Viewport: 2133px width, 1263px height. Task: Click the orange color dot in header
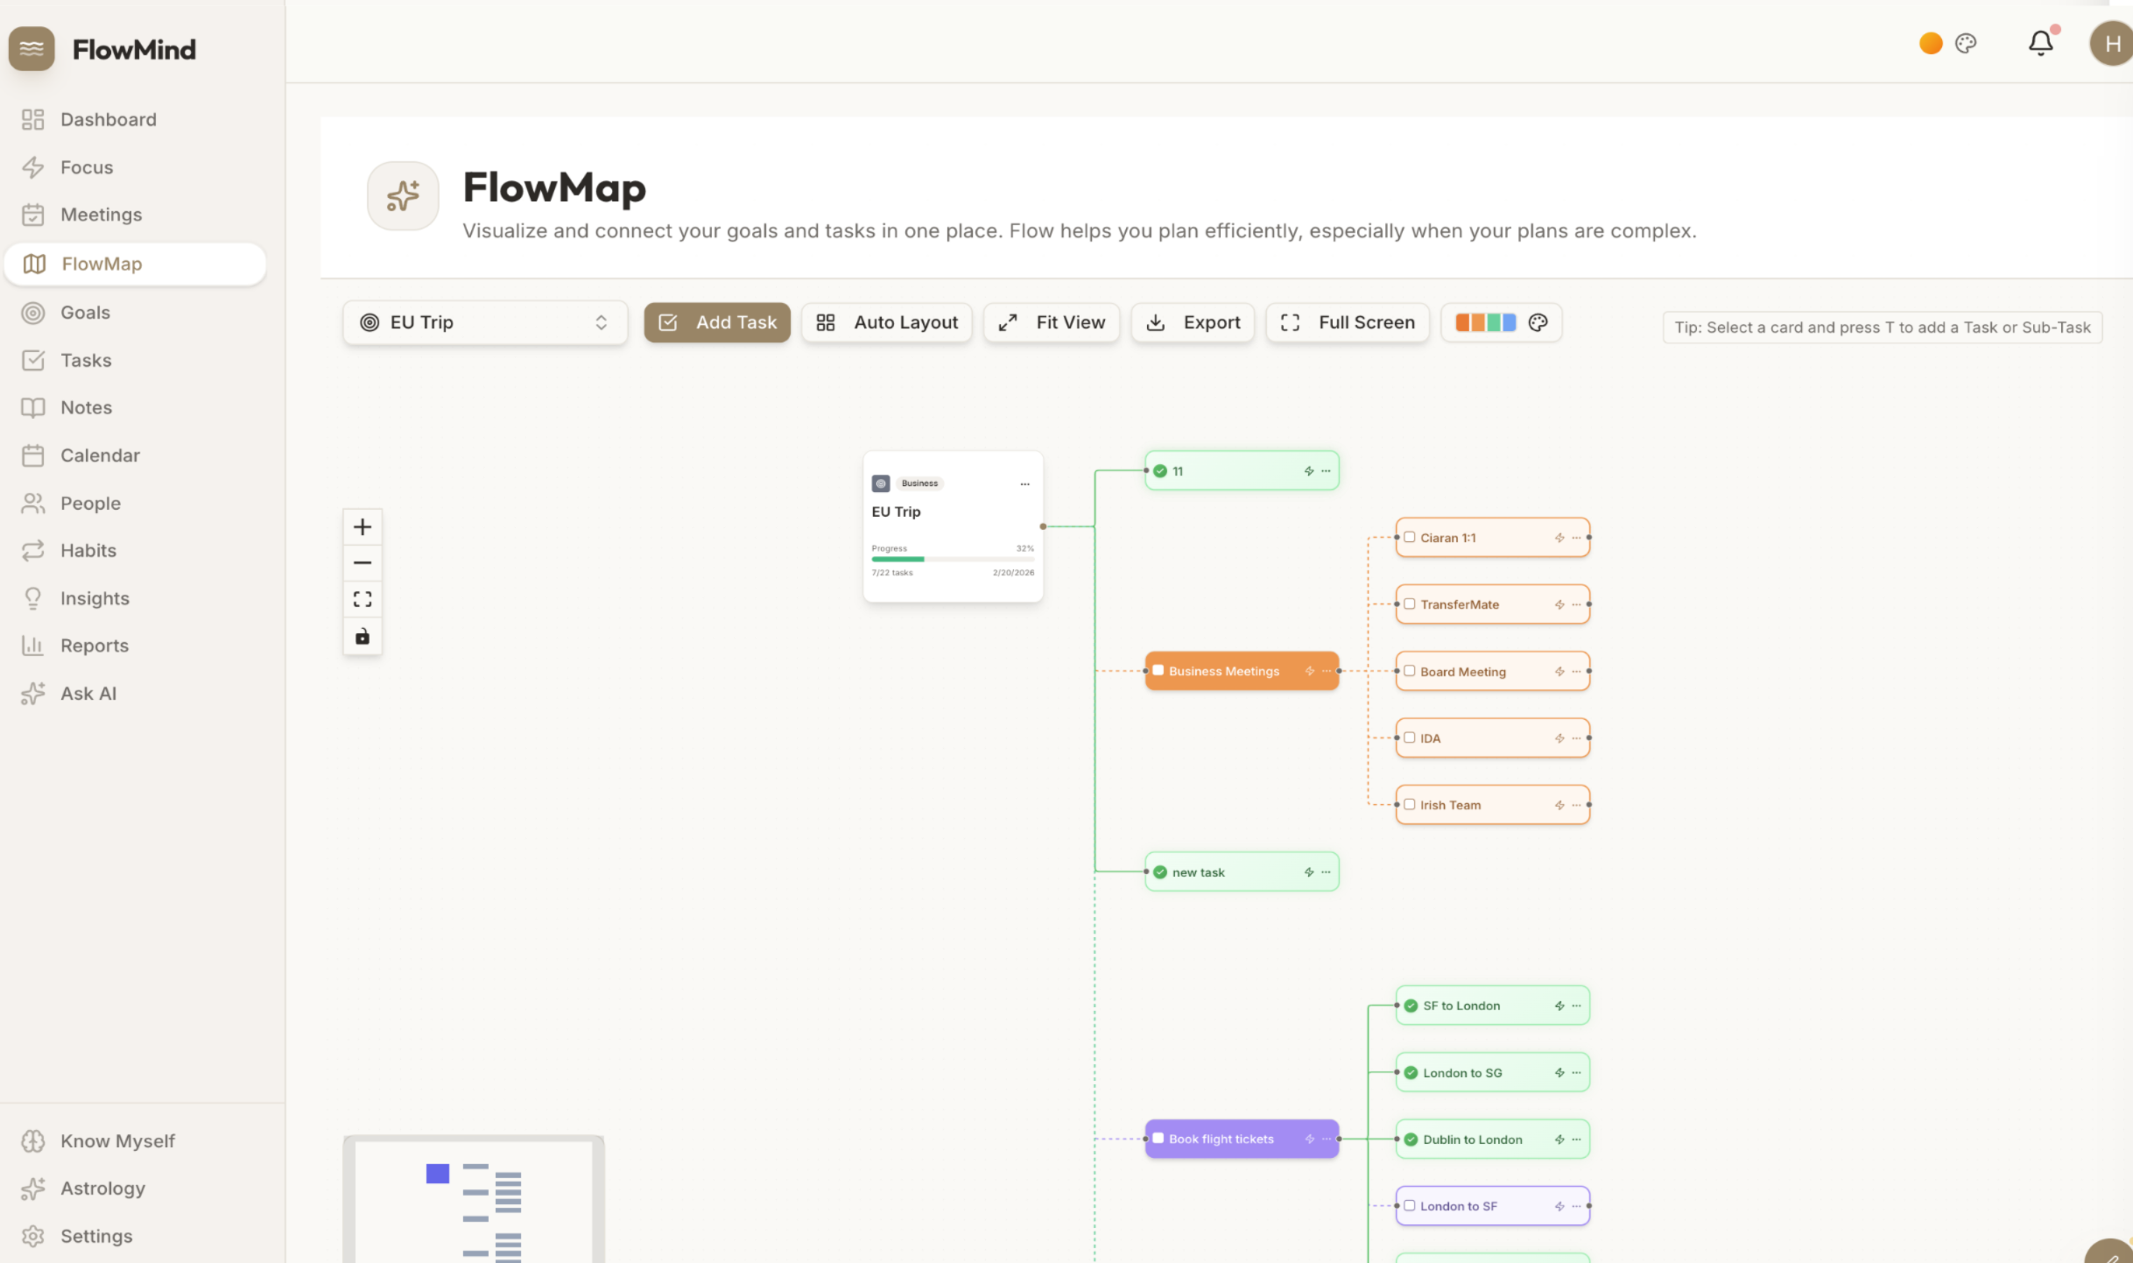(1931, 43)
